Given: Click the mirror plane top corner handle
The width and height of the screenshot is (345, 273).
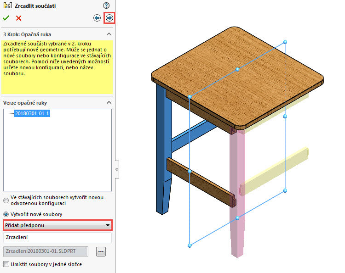Looking at the screenshot, I should click(285, 42).
